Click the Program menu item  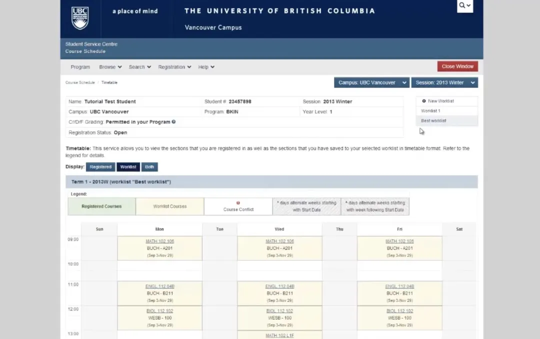point(80,67)
